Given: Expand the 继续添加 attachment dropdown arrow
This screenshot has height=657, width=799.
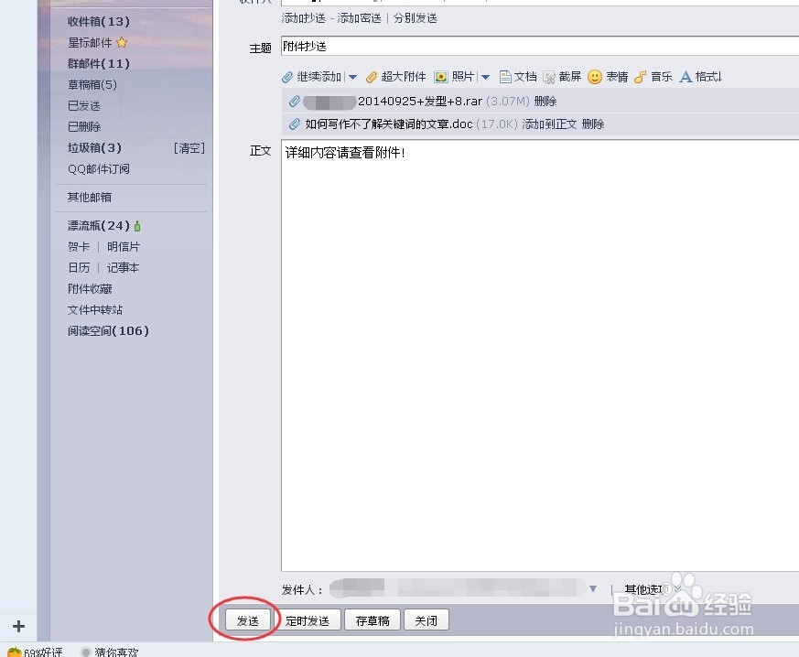Looking at the screenshot, I should tap(352, 77).
